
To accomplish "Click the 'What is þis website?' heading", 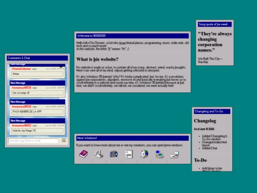I will coord(97,59).
